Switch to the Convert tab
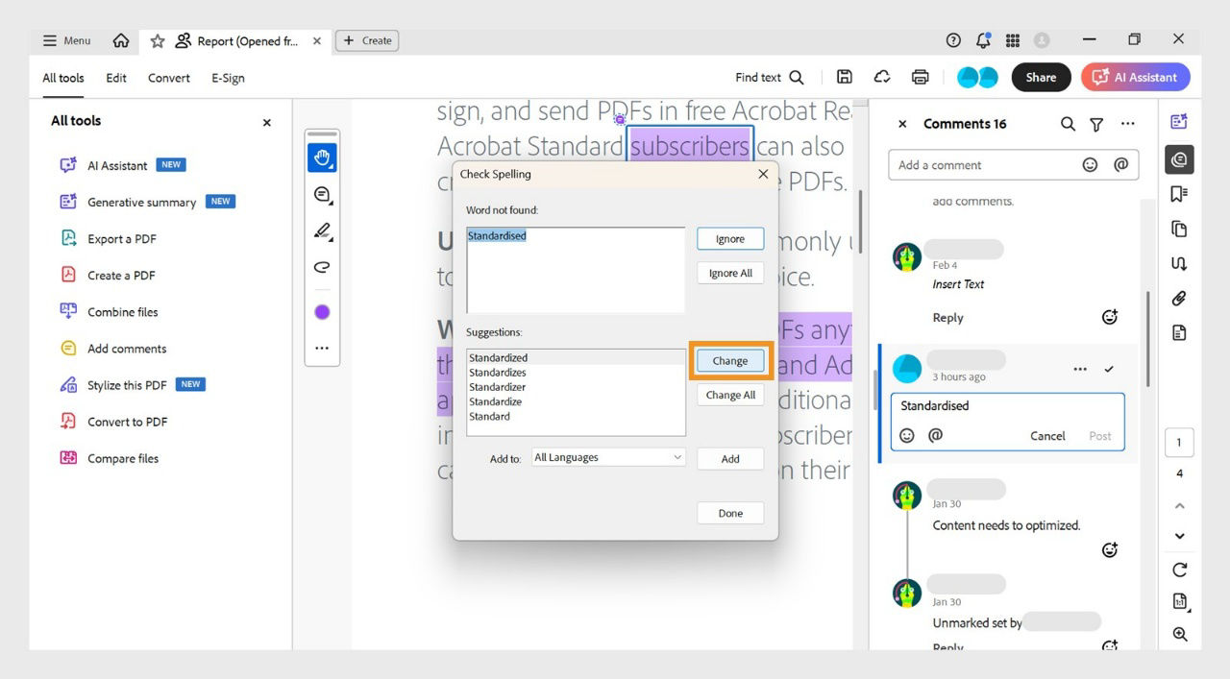Screen dimensions: 1230x679 (168, 78)
